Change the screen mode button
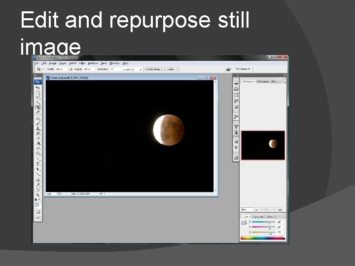The image size is (355, 266). click(38, 218)
